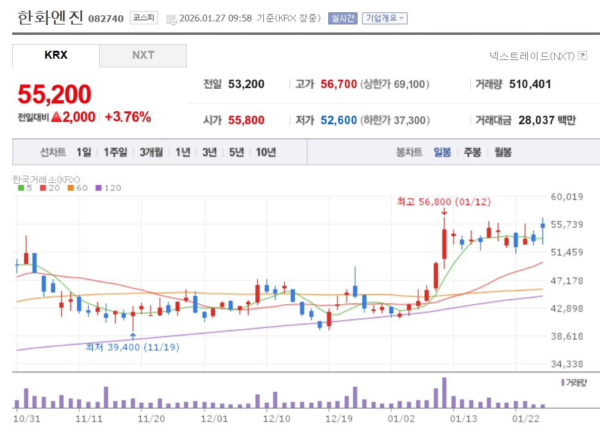600x437 pixels.
Task: Click the blue arrow above 최저 39,400
Action: coord(133,335)
